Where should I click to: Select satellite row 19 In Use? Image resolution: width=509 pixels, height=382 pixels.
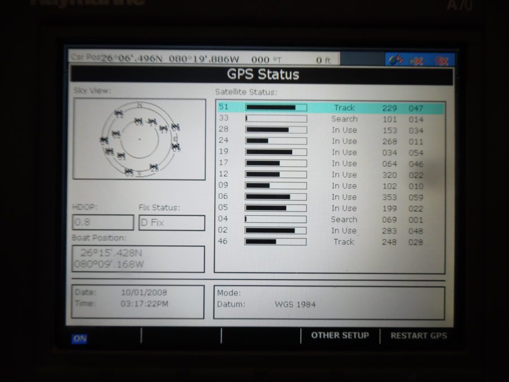coord(330,153)
